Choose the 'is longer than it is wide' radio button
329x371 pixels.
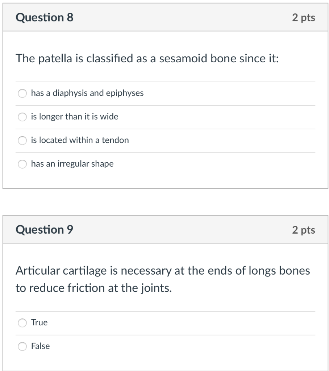click(22, 117)
